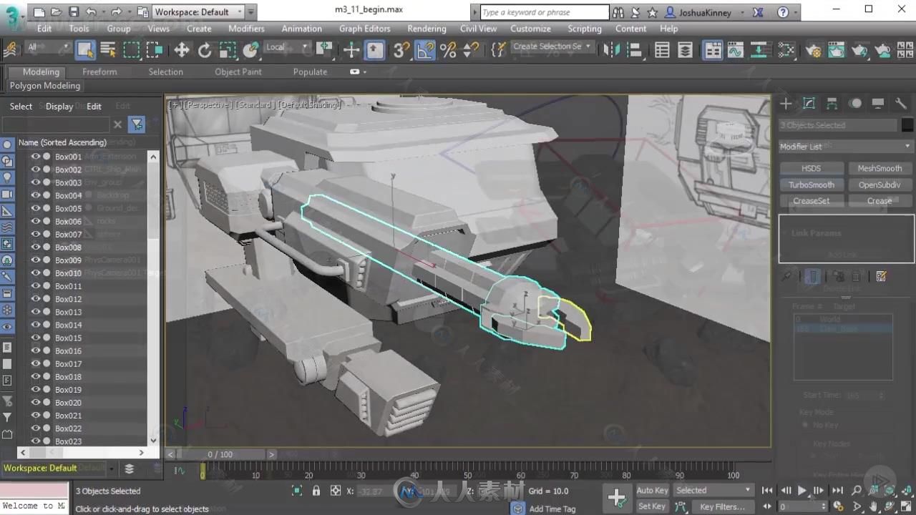Click the time slider 0 / 100 handle

pyautogui.click(x=220, y=454)
